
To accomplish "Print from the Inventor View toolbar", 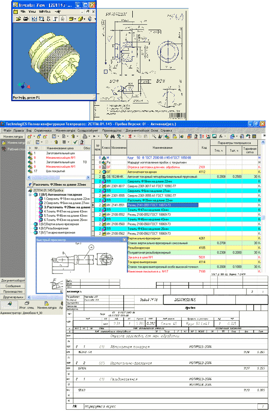I will coord(26,19).
